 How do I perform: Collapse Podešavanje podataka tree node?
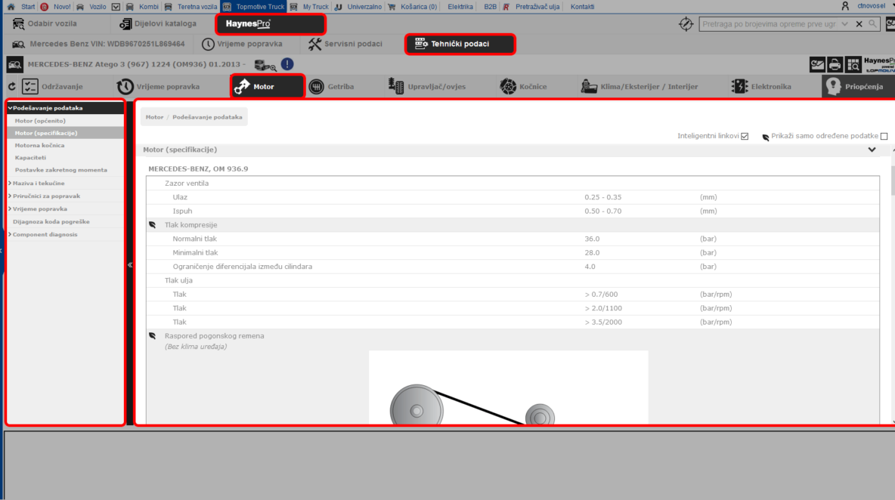[10, 108]
